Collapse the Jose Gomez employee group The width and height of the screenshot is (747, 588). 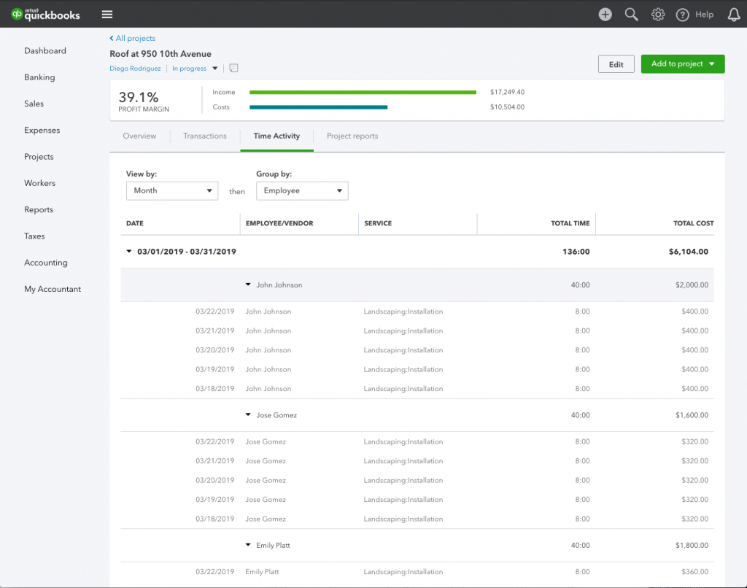coord(248,415)
